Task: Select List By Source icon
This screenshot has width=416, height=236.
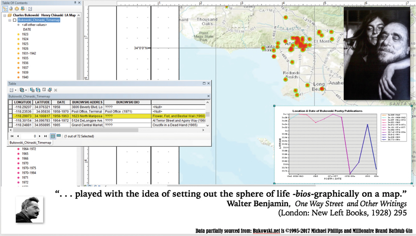Action: [11, 9]
